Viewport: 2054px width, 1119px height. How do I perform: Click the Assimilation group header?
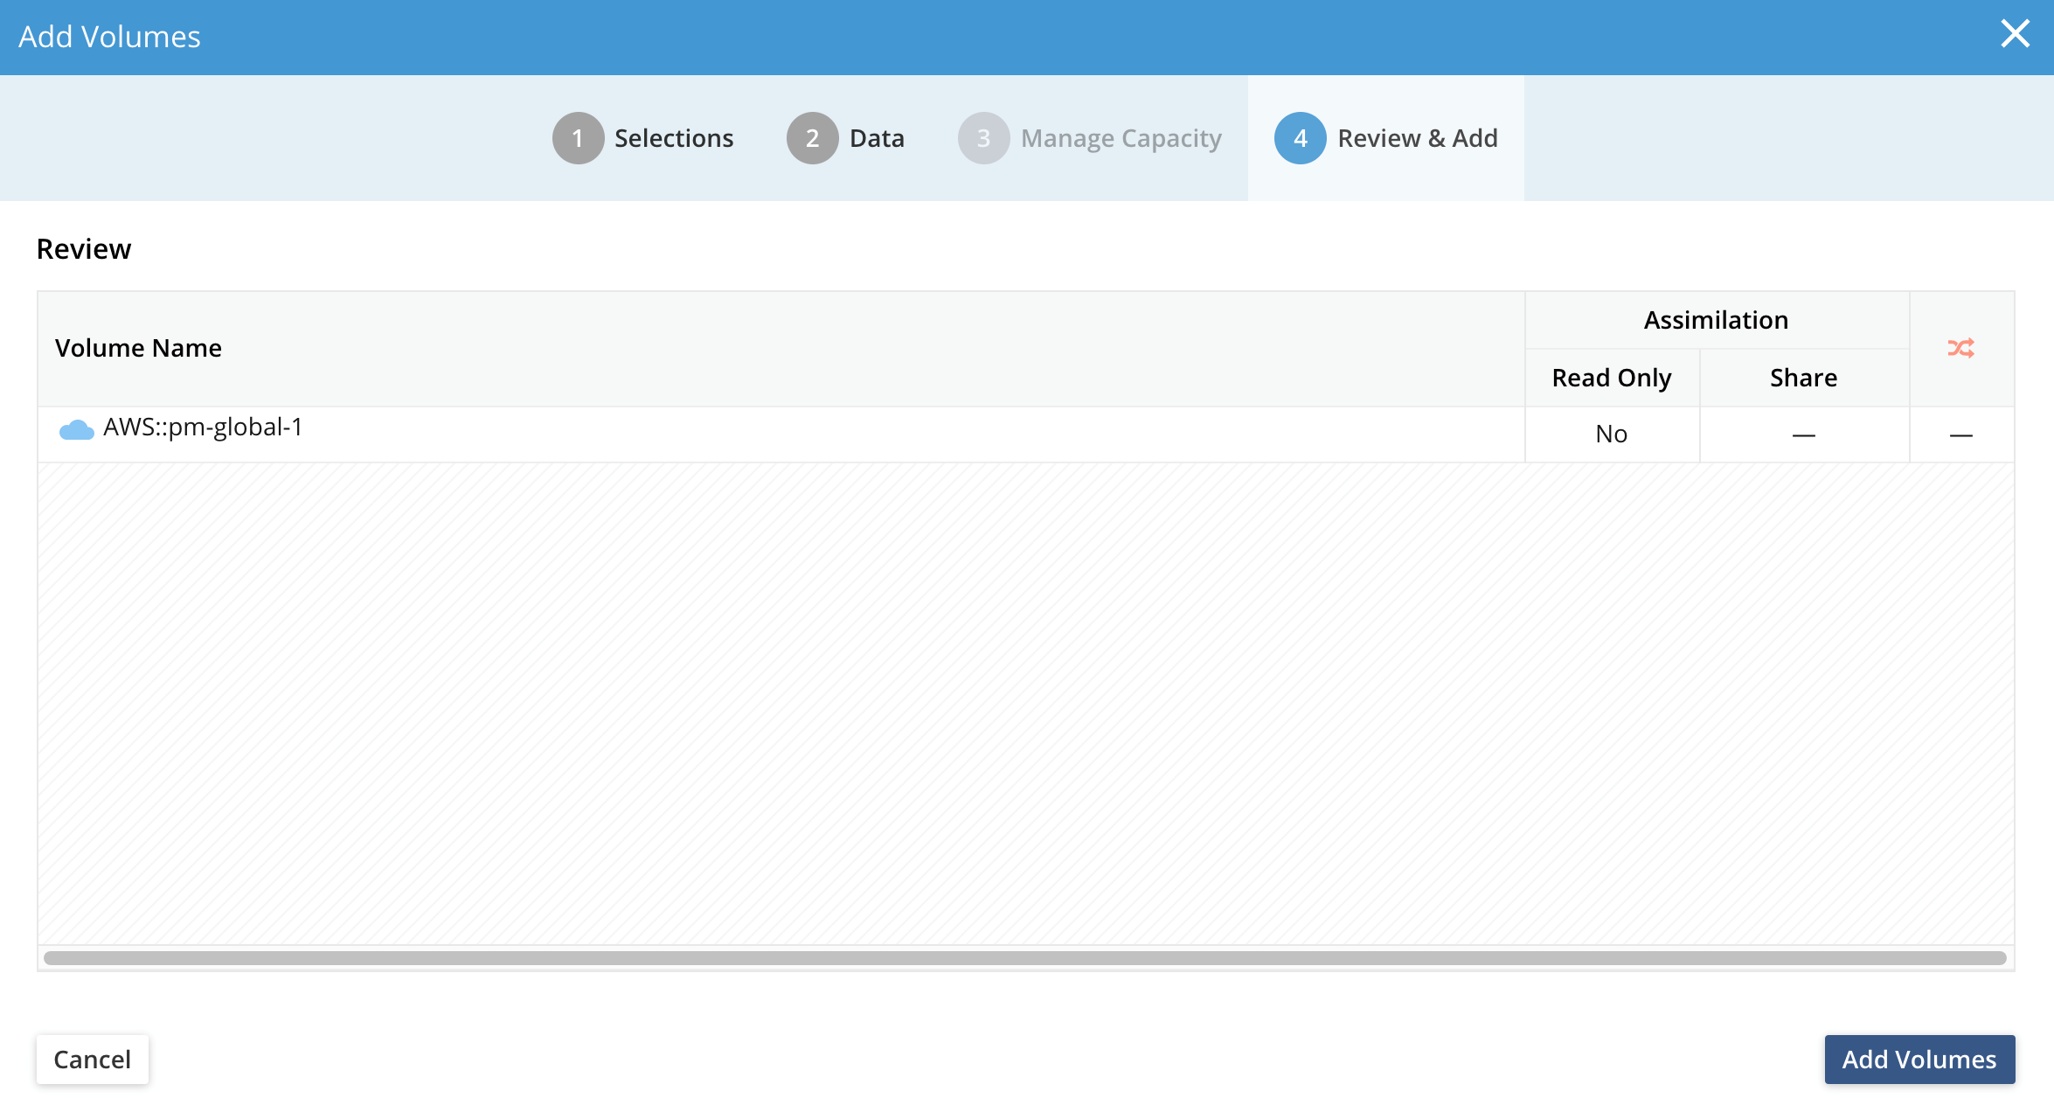click(x=1716, y=320)
